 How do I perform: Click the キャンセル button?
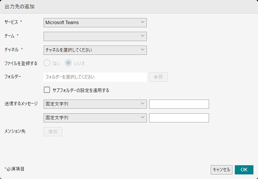click(x=221, y=170)
